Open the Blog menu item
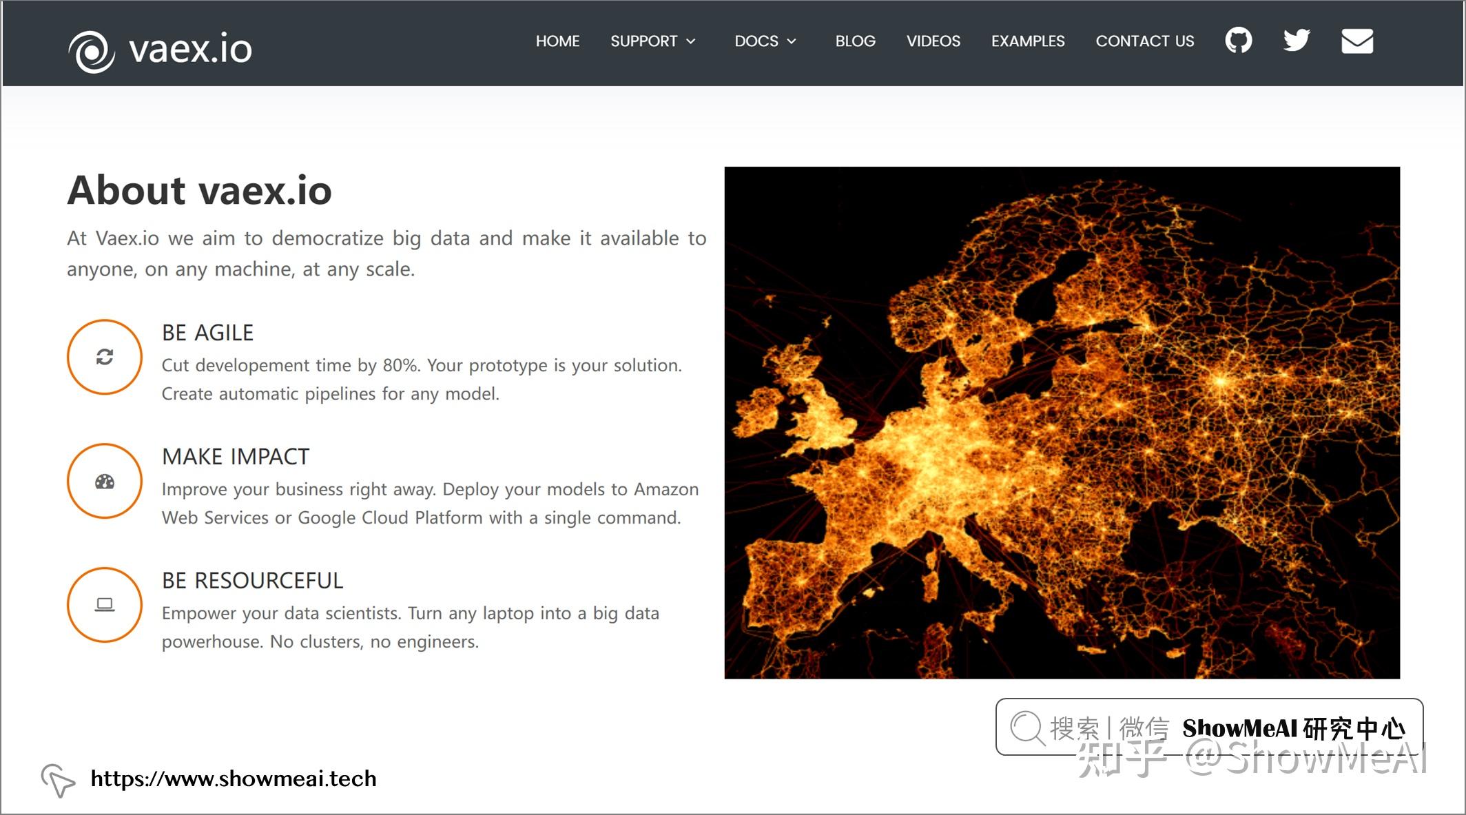 coord(855,41)
